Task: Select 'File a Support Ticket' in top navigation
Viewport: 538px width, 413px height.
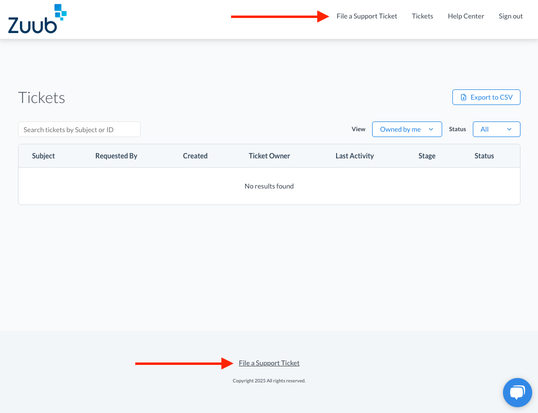Action: 367,16
